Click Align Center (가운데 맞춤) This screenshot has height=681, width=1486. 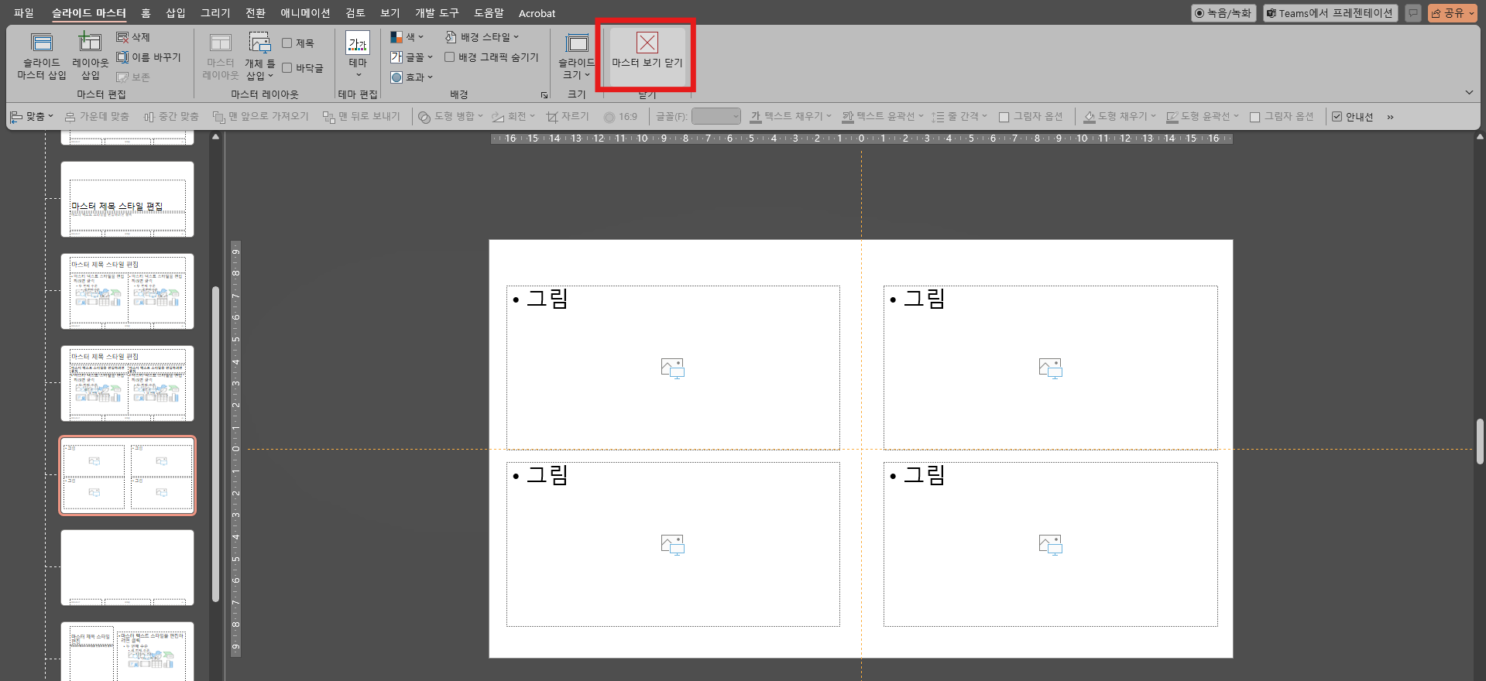point(97,117)
